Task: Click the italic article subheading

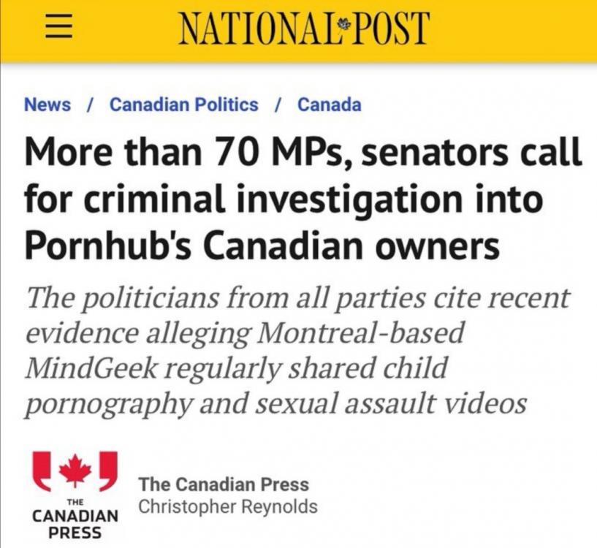Action: (297, 350)
